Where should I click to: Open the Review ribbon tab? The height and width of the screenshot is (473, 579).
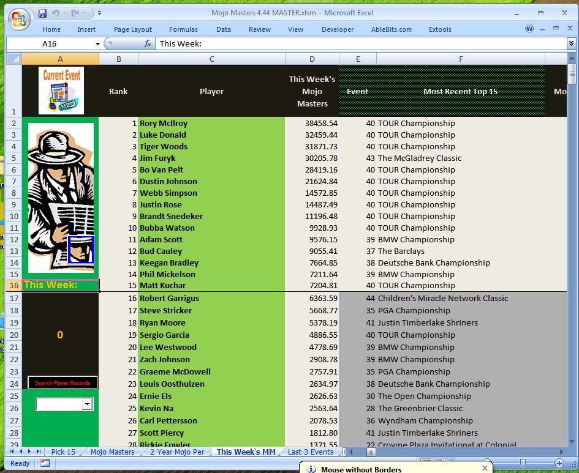(x=260, y=29)
